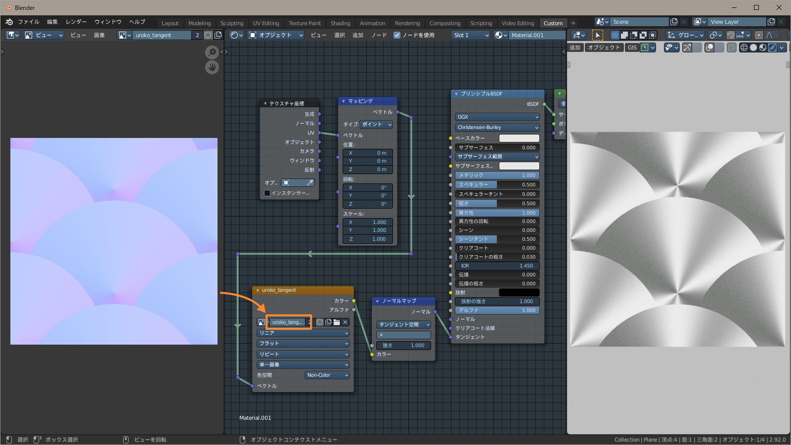Viewport: 791px width, 445px height.
Task: Click fake user shield icon in uroko_tangent node
Action: 320,322
